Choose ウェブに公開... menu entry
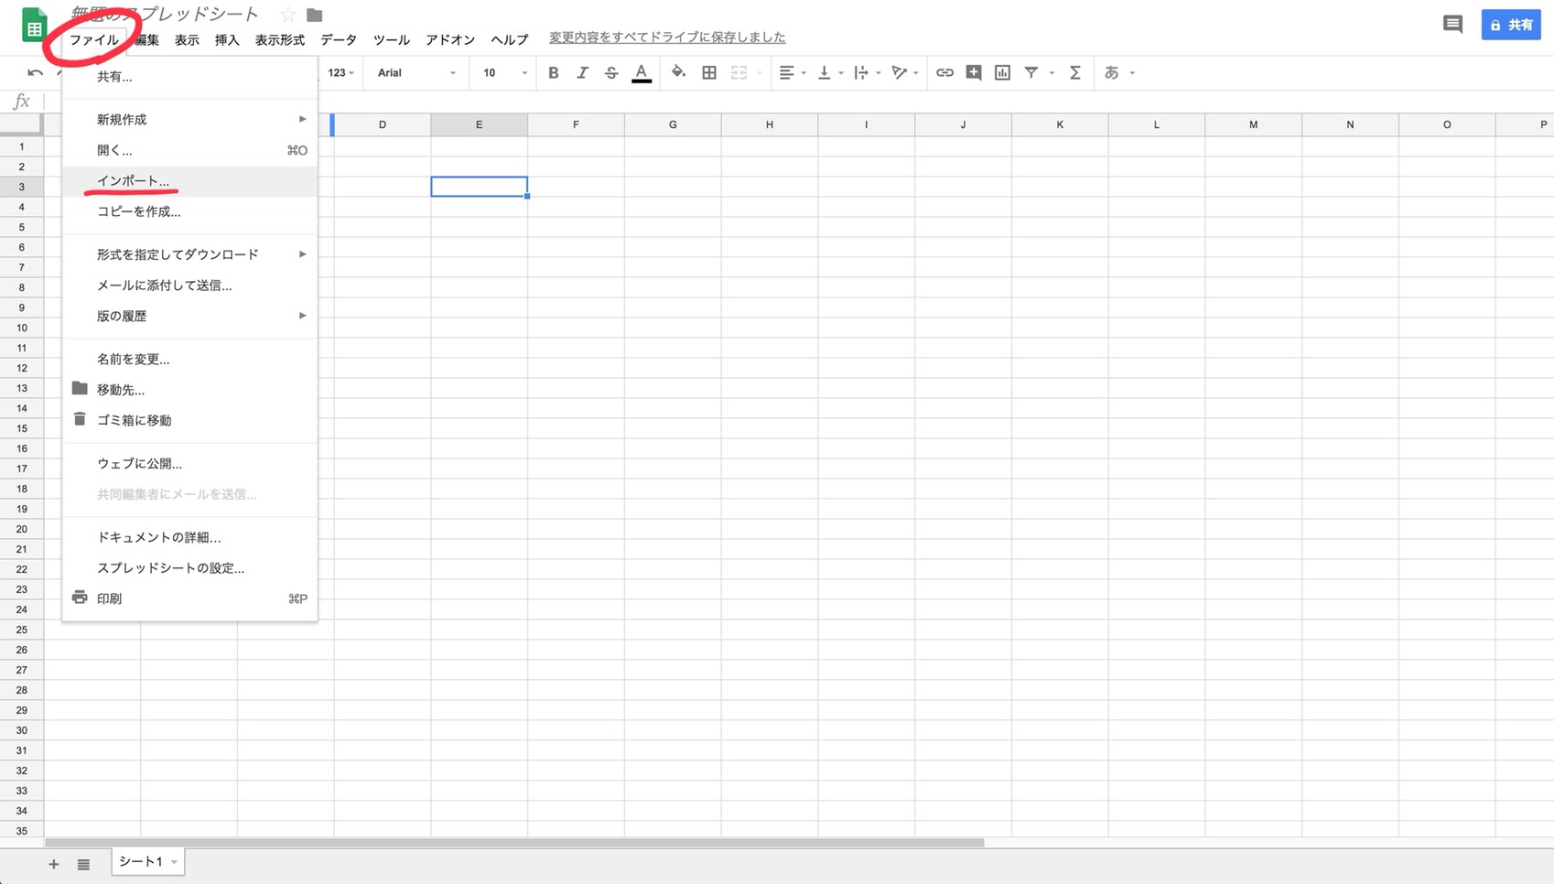The height and width of the screenshot is (884, 1554). tap(189, 463)
